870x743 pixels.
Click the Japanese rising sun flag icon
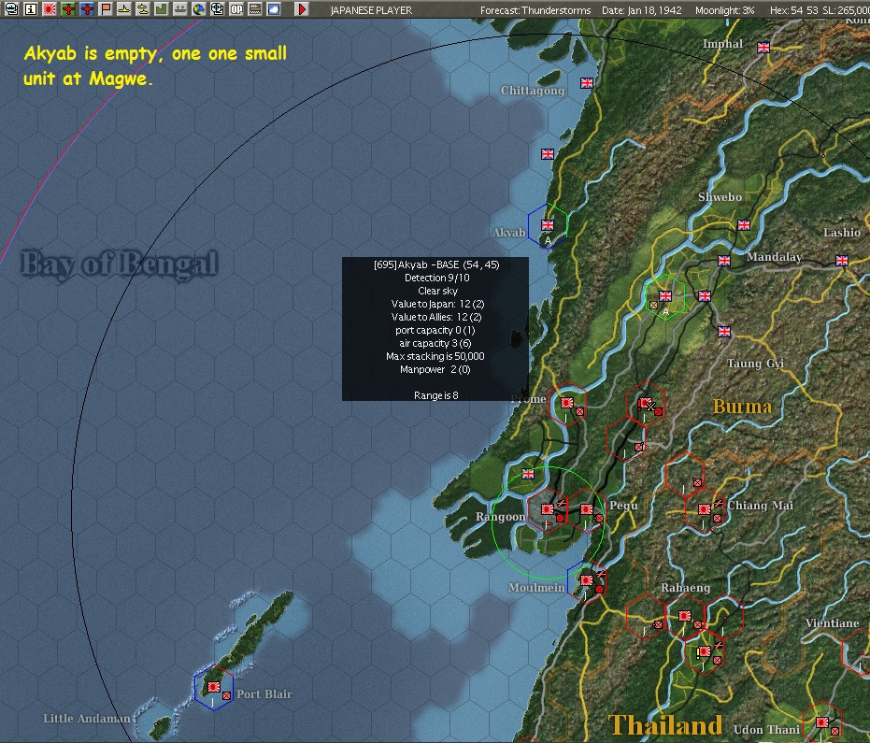click(x=50, y=8)
